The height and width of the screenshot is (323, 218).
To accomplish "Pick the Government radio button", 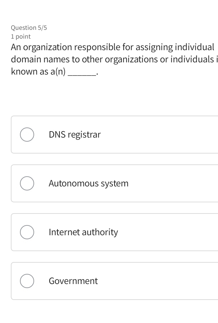I will (x=27, y=281).
